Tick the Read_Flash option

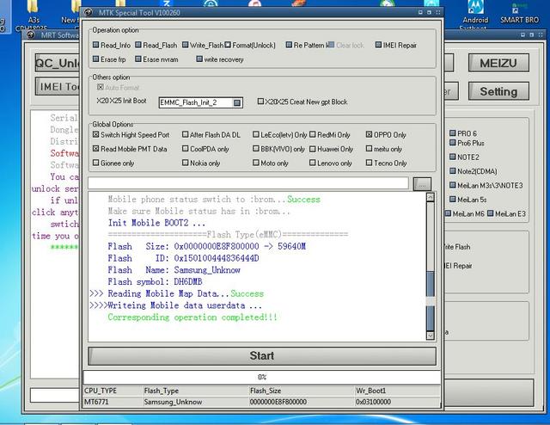(x=138, y=45)
